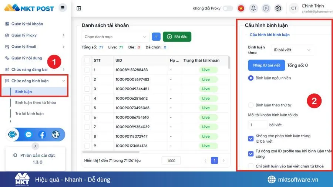Click the Bắt đầu start button

point(177,37)
